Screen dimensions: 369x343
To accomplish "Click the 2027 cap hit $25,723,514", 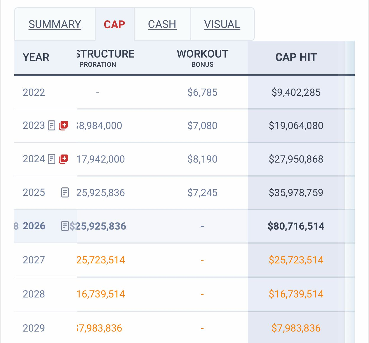I will [x=296, y=260].
